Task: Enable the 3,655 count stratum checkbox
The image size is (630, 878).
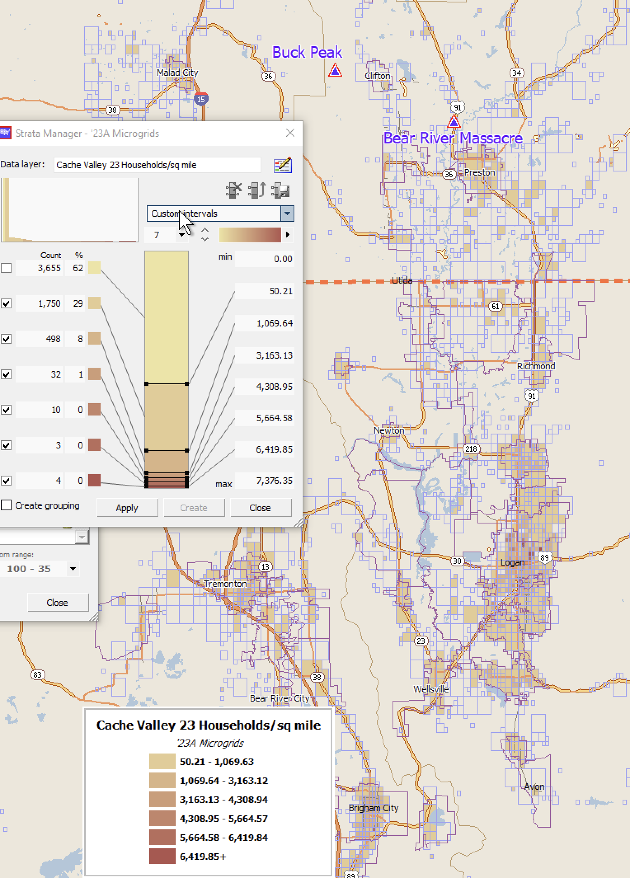Action: click(x=6, y=268)
